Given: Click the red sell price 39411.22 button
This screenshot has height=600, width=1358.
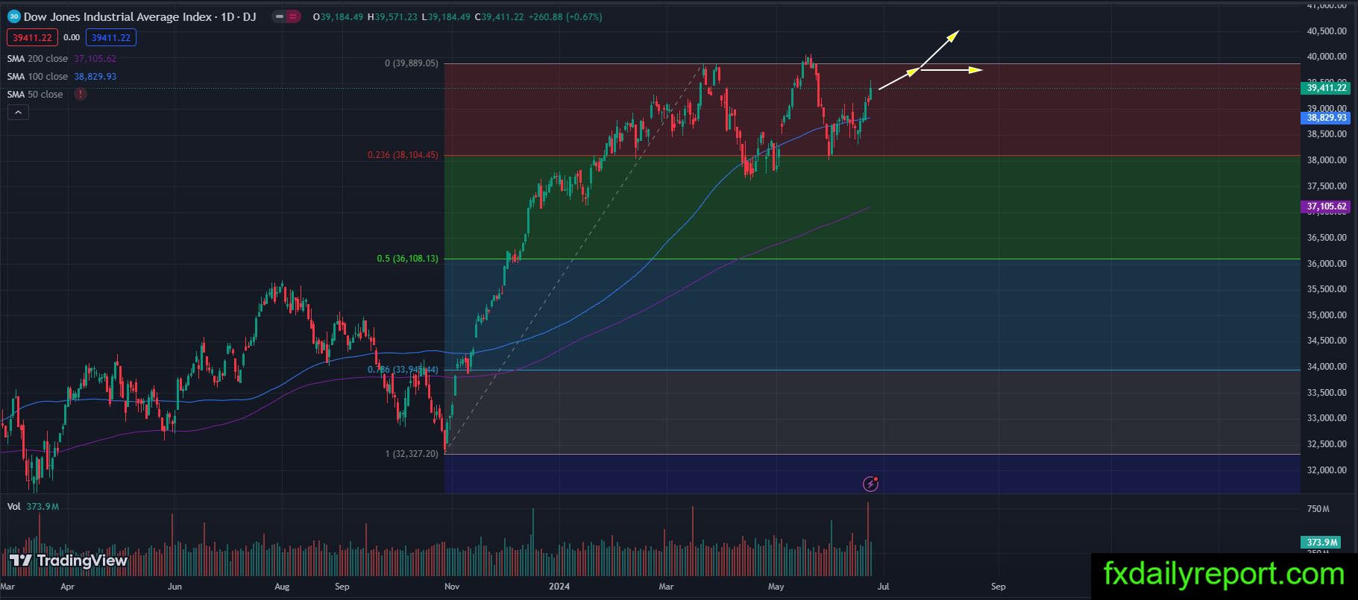Looking at the screenshot, I should coord(31,37).
